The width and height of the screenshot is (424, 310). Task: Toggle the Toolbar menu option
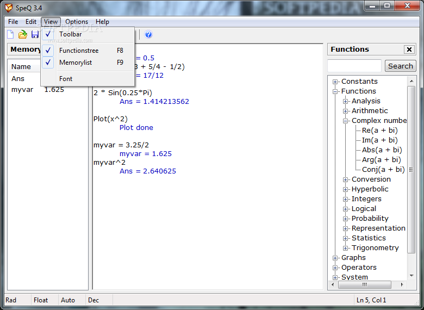pos(88,34)
